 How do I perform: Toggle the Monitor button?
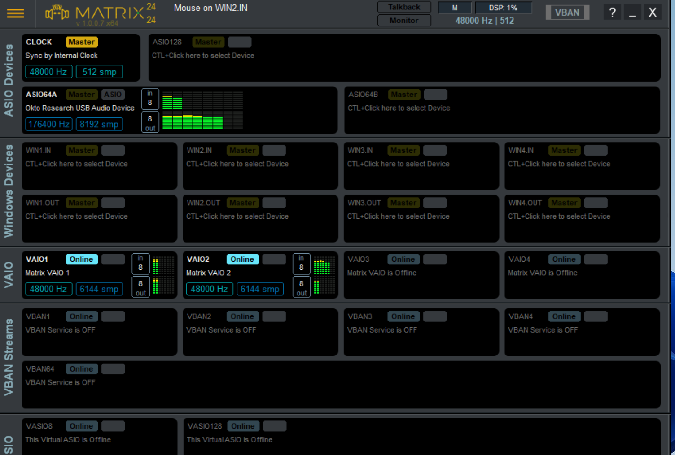click(404, 20)
